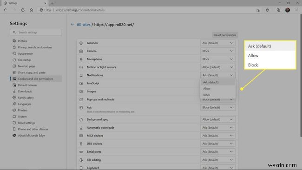Open a new tab with plus icon
The width and height of the screenshot is (302, 170).
[x=52, y=3]
